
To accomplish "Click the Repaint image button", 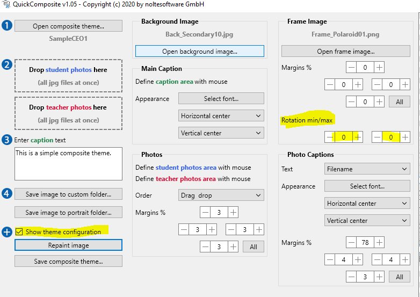I will pyautogui.click(x=68, y=245).
